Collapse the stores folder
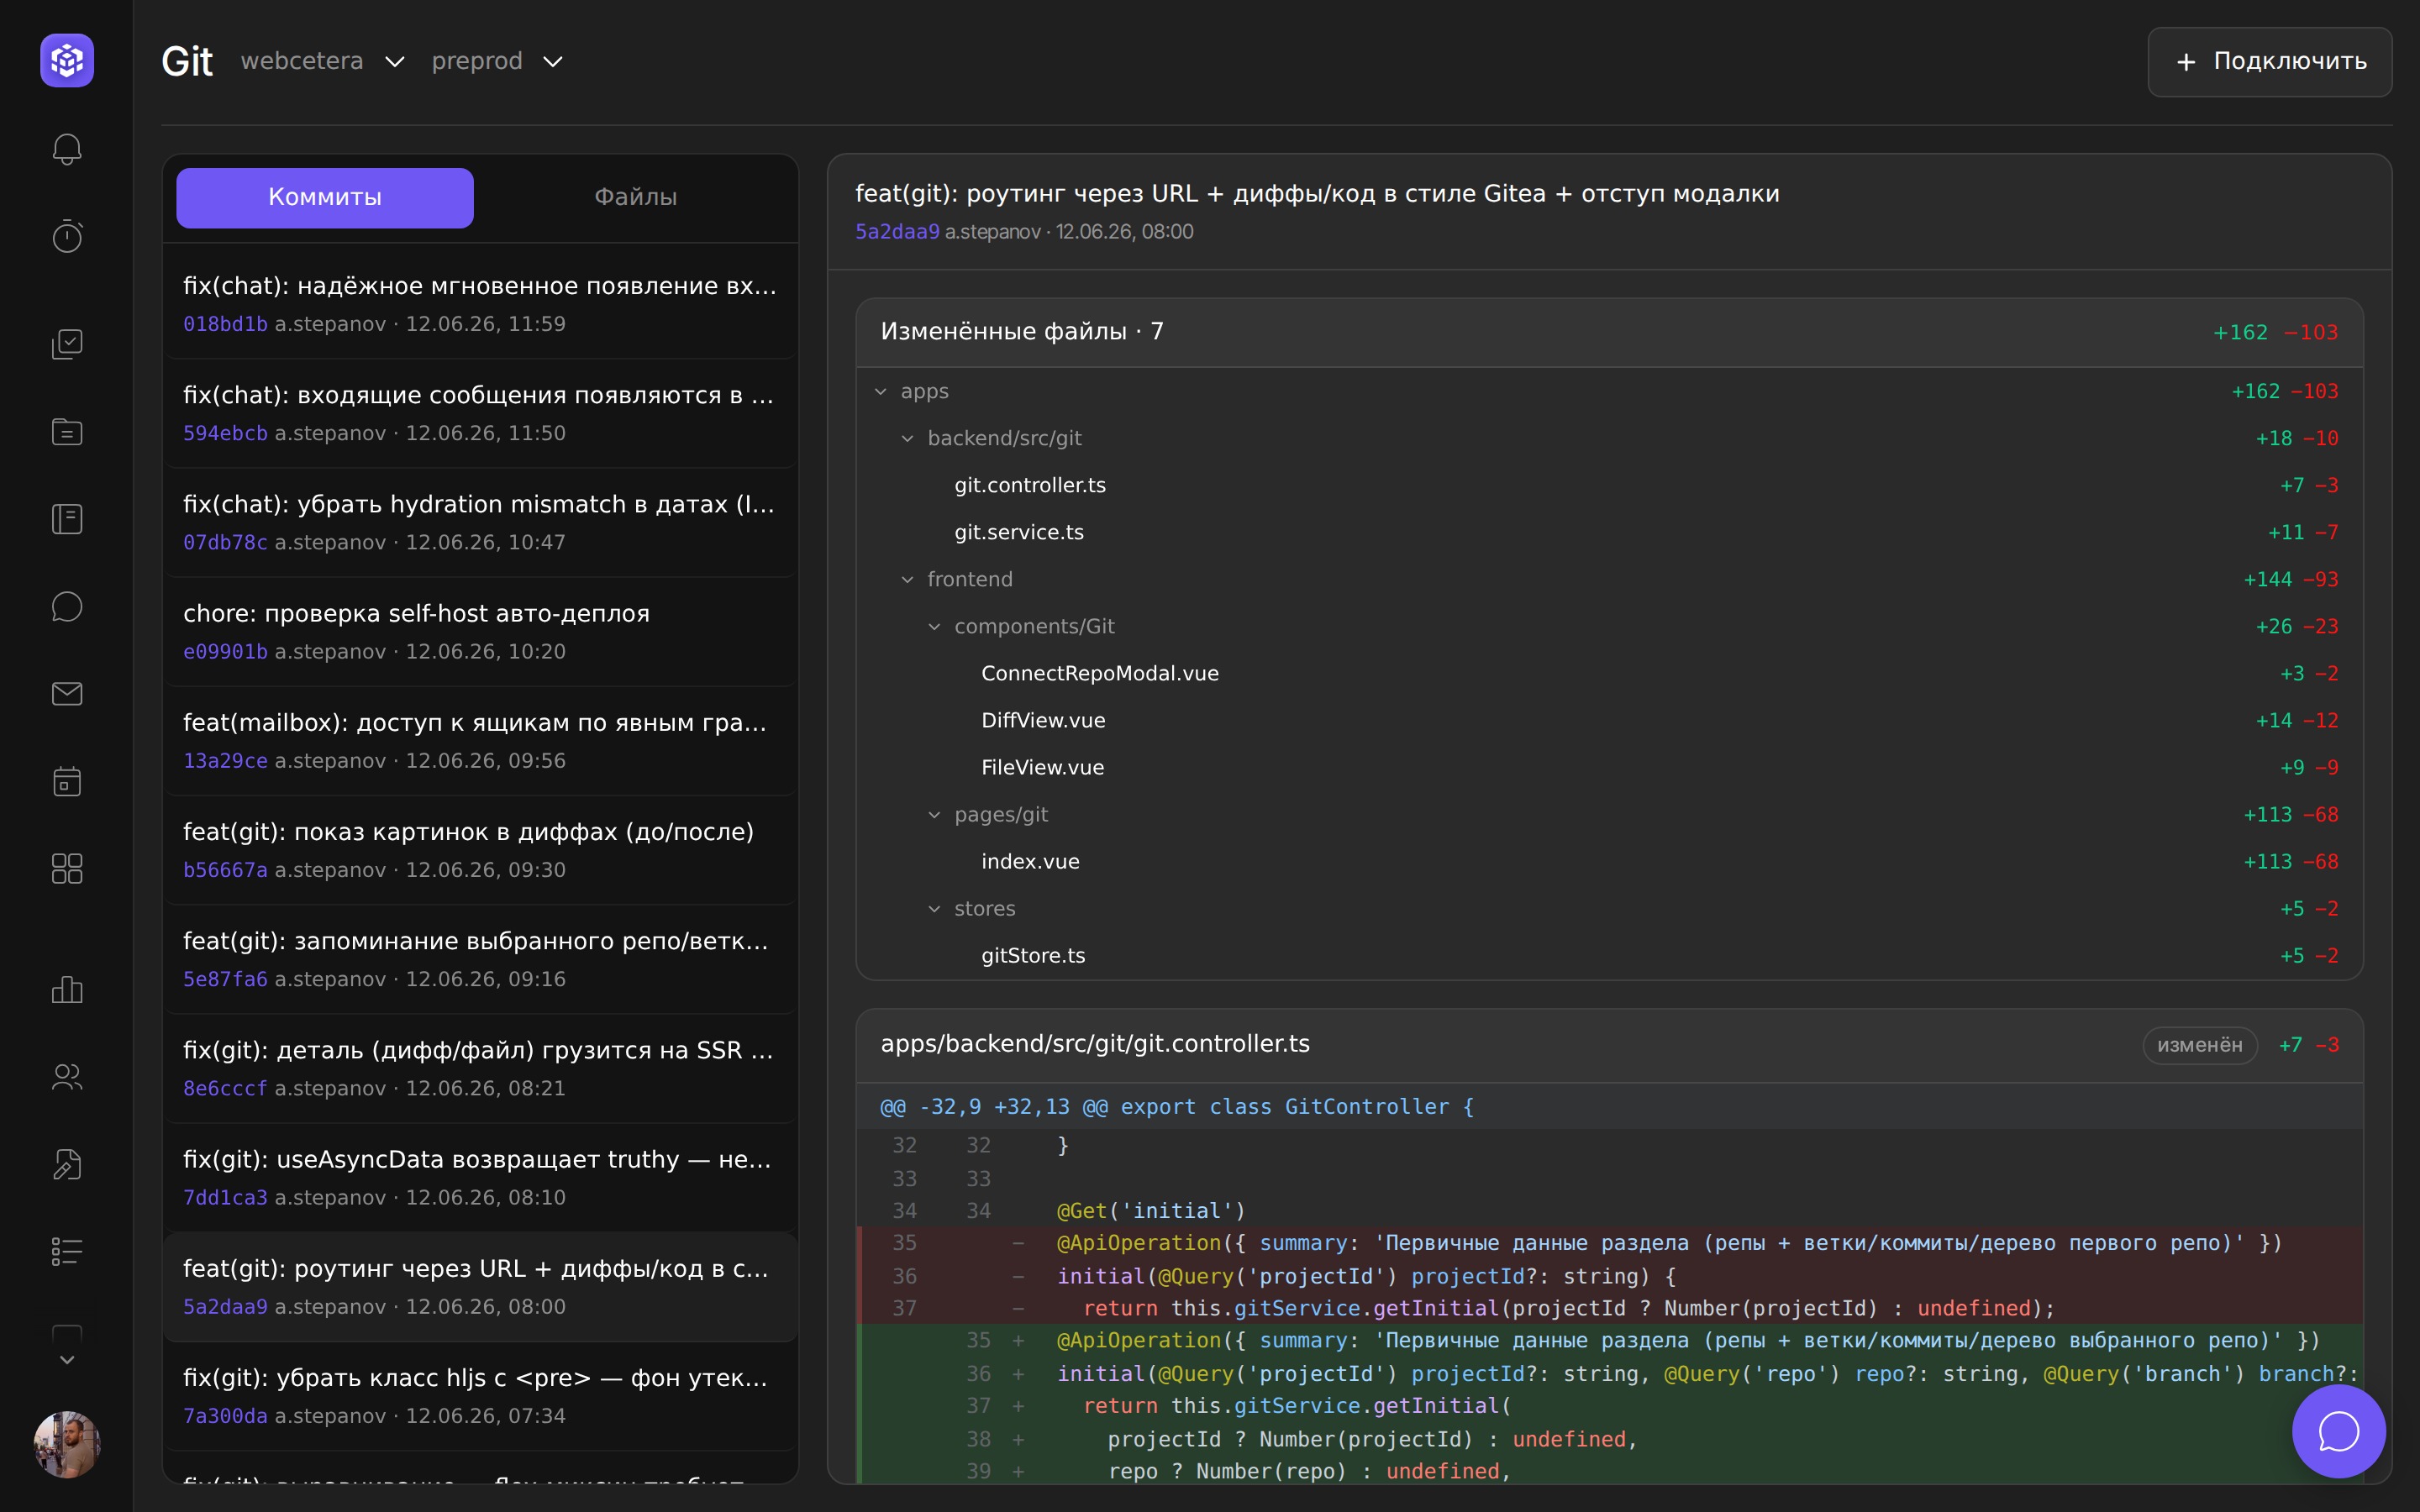The image size is (2420, 1512). (935, 909)
